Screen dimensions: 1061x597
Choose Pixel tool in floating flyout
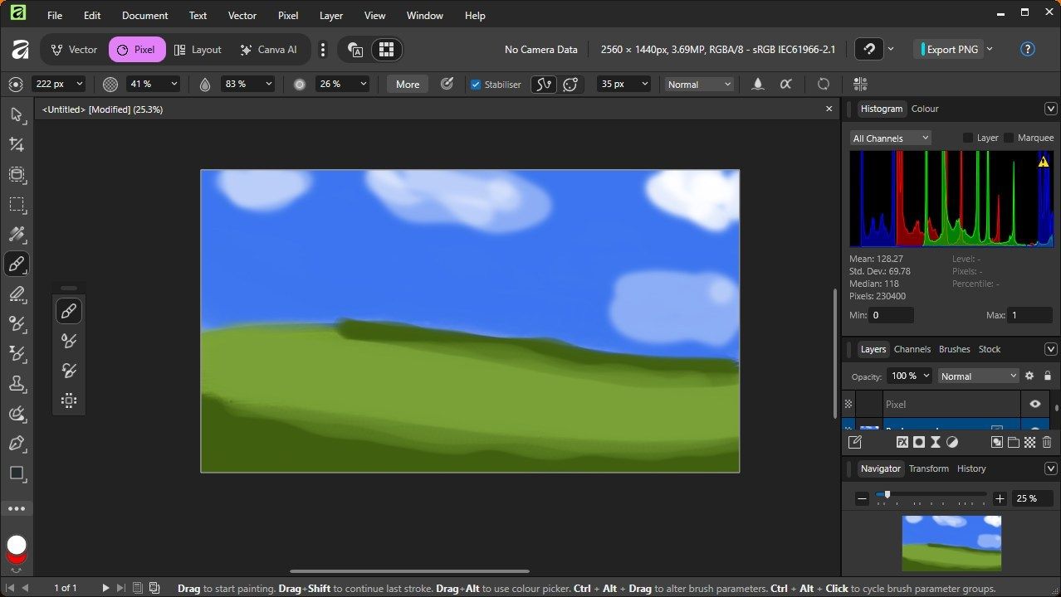click(69, 400)
